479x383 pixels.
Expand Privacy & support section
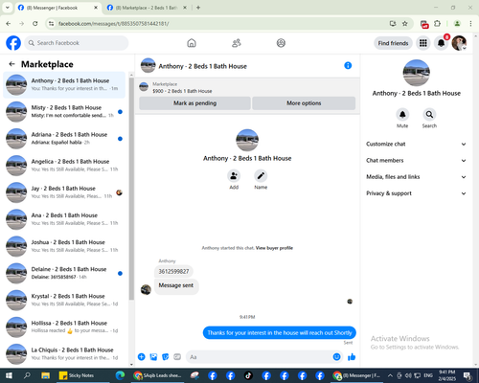pos(416,193)
